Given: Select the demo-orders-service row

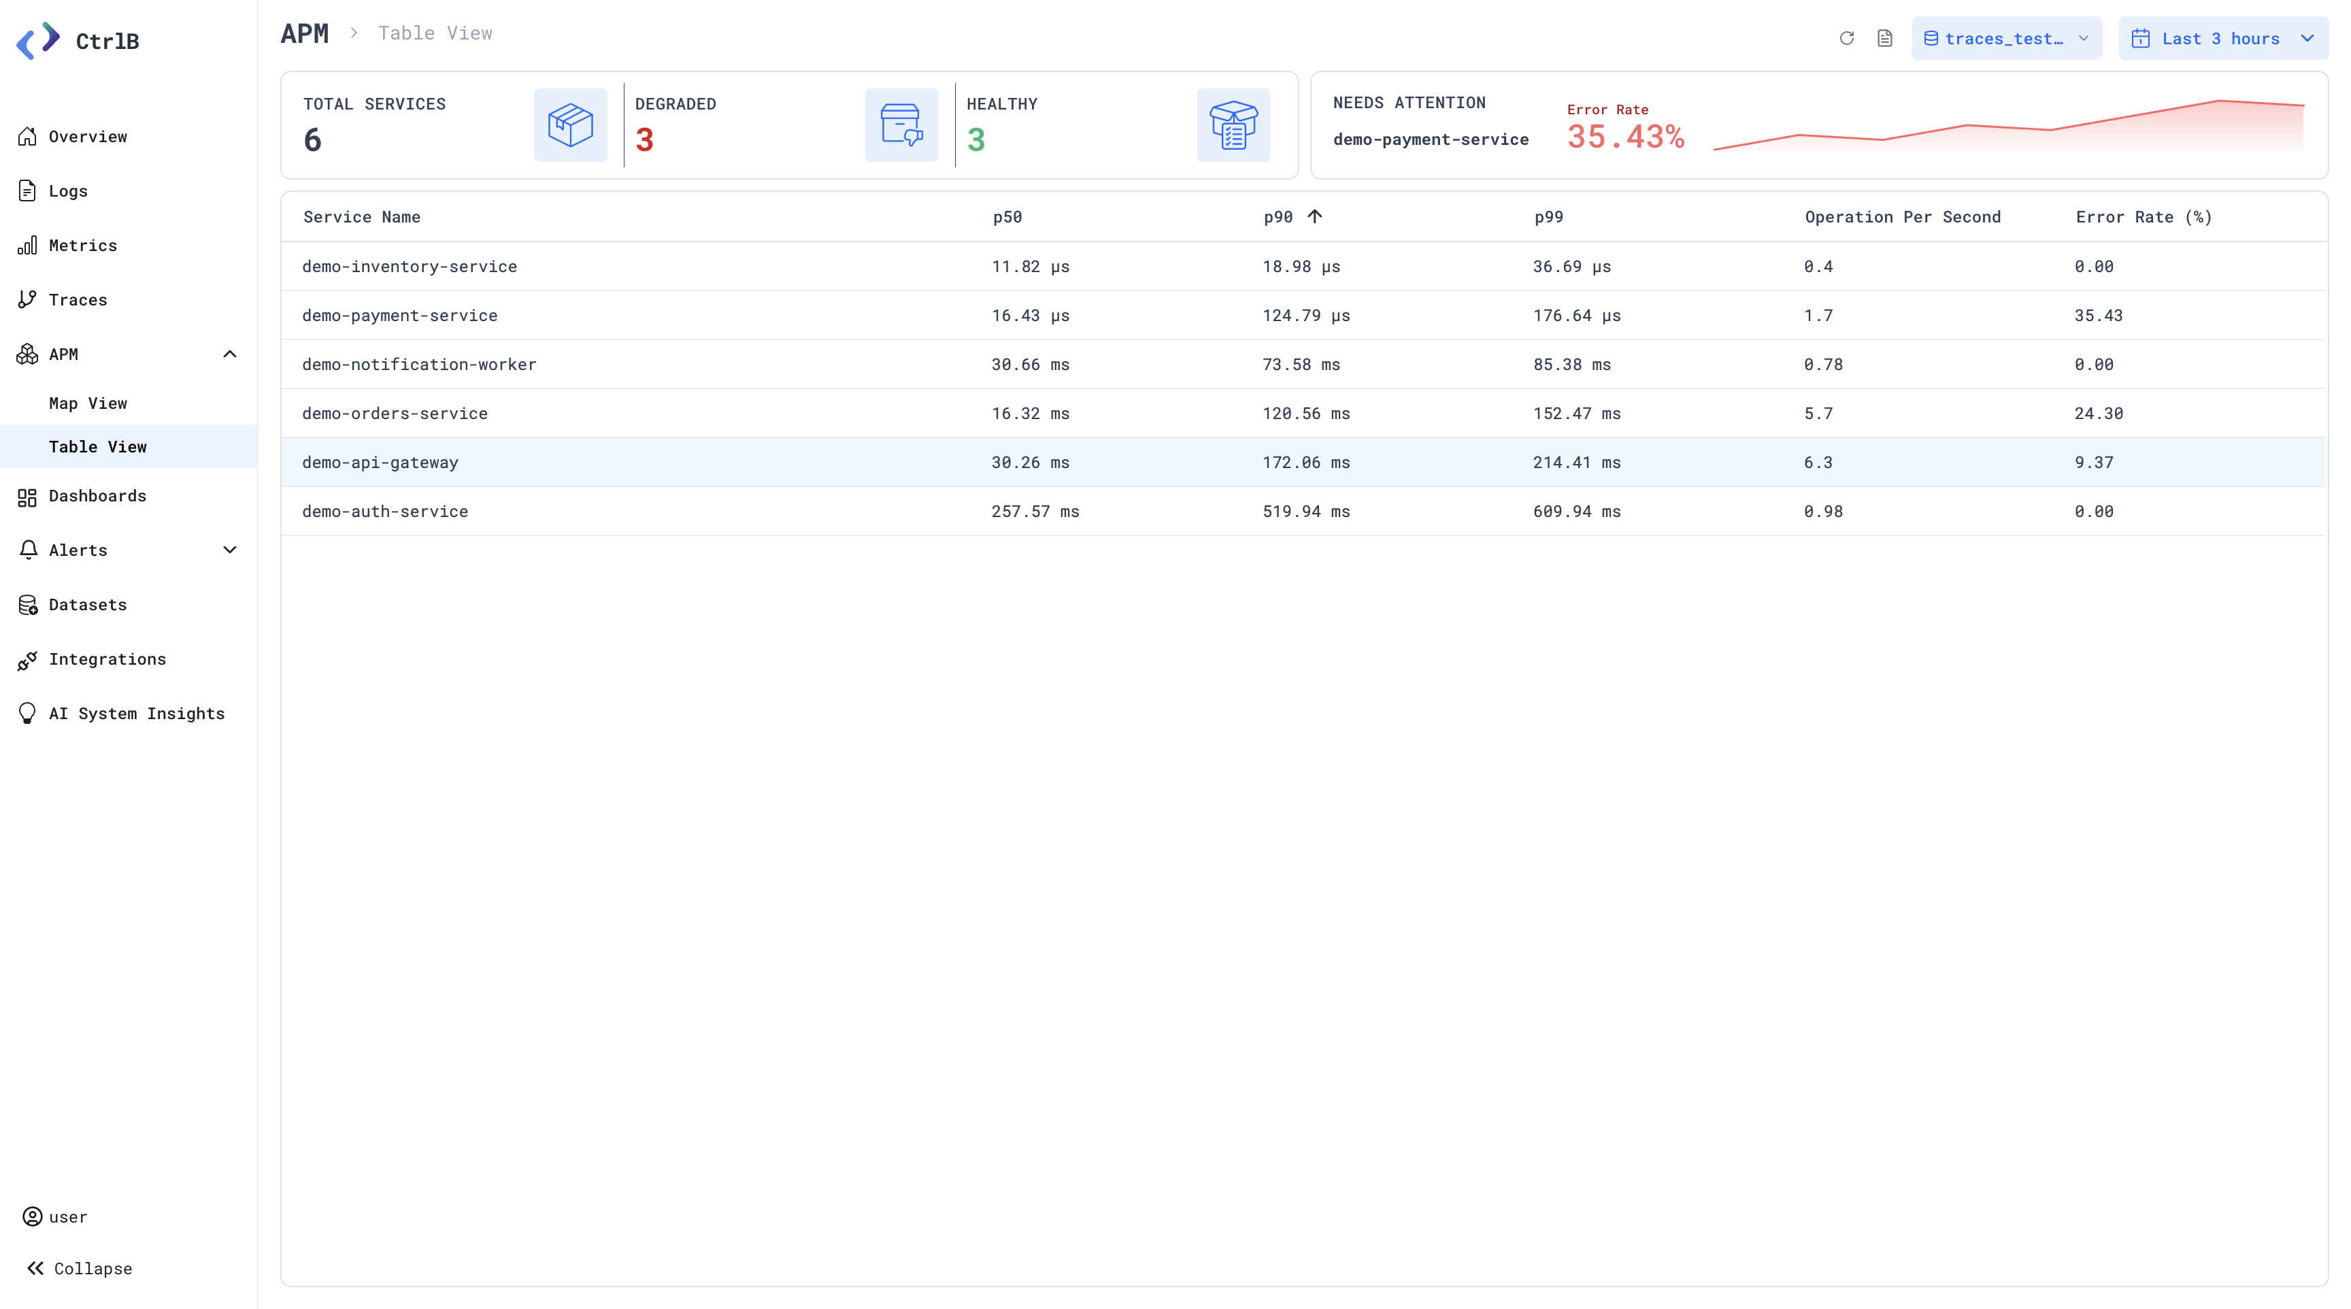Looking at the screenshot, I should point(1303,414).
